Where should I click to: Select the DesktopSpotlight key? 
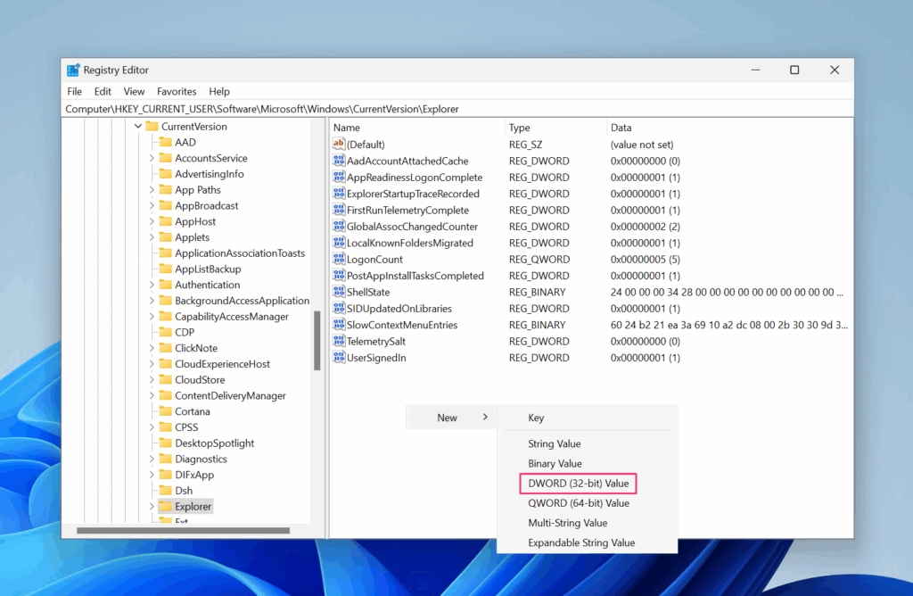[214, 443]
